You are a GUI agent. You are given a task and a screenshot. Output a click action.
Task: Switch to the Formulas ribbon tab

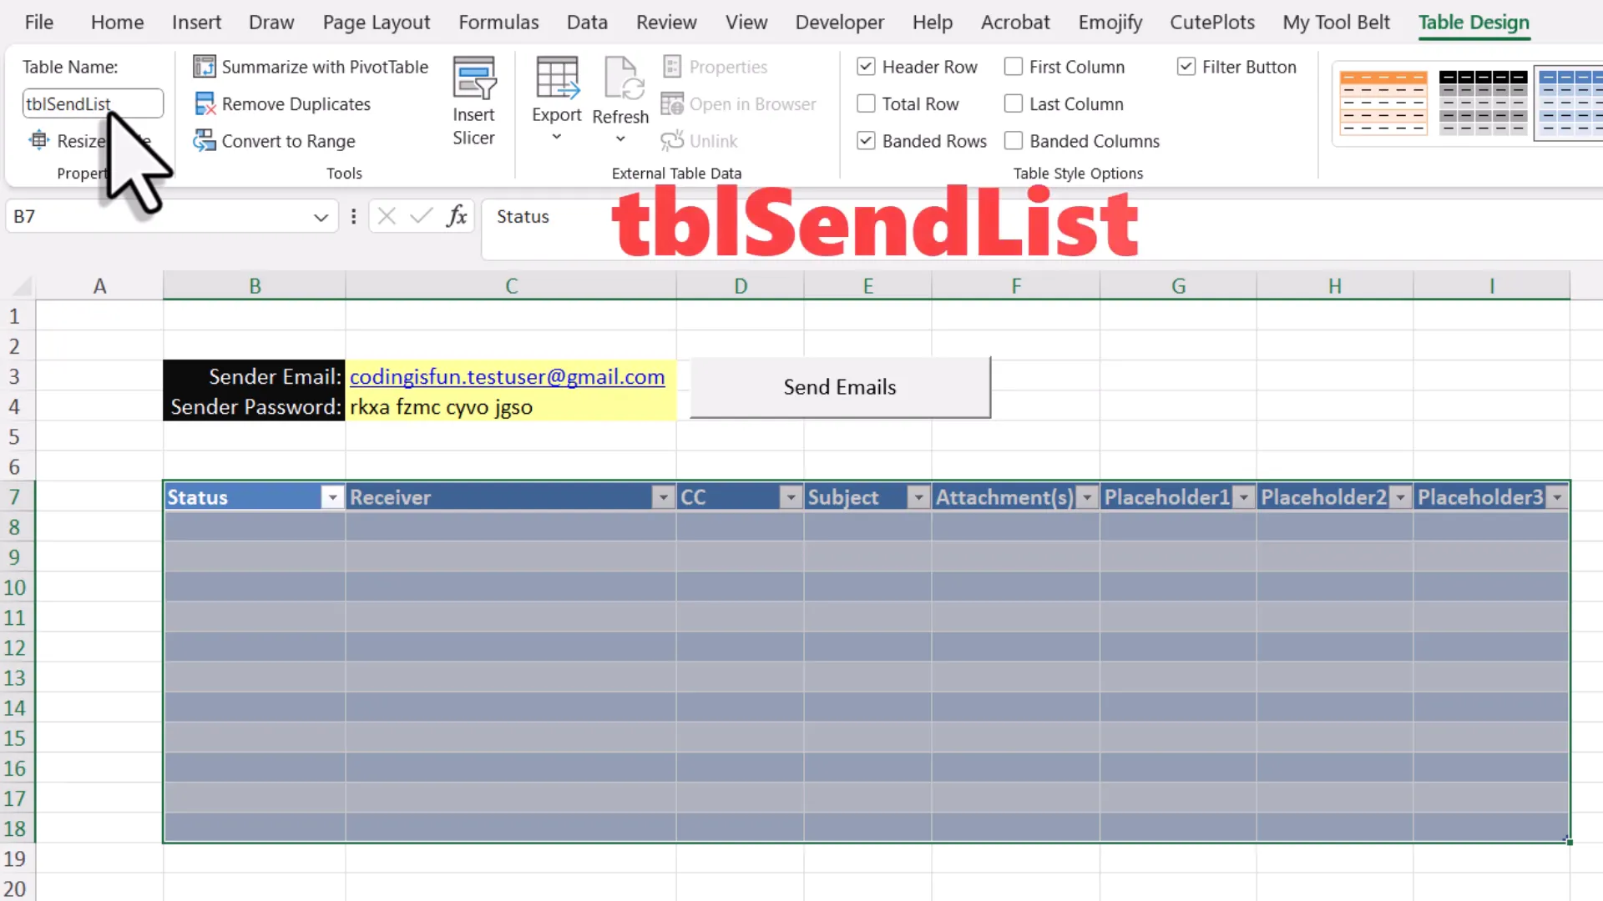click(498, 22)
